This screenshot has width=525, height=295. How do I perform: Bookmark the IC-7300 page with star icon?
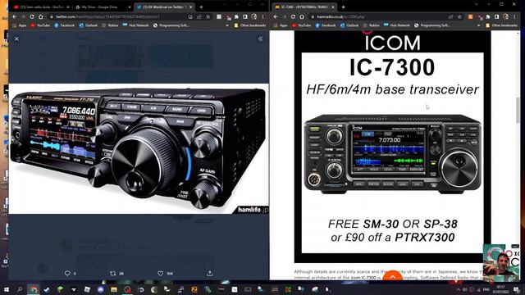tap(459, 16)
